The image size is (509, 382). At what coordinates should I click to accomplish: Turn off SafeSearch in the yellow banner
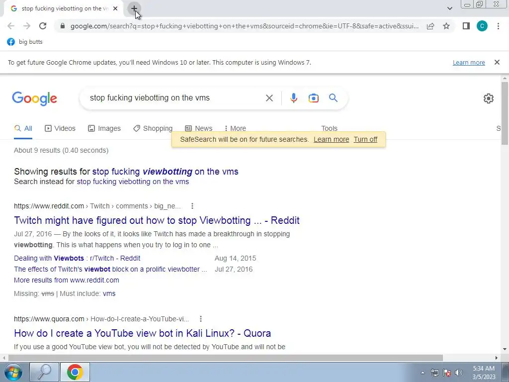365,139
